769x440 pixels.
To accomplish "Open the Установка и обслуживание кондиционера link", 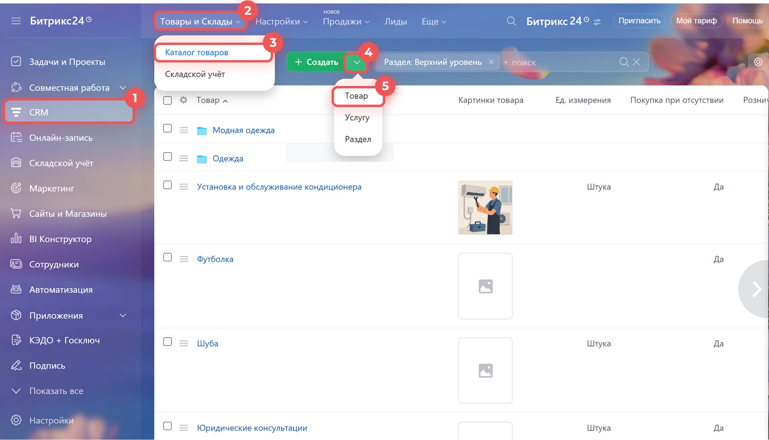I will [x=279, y=187].
